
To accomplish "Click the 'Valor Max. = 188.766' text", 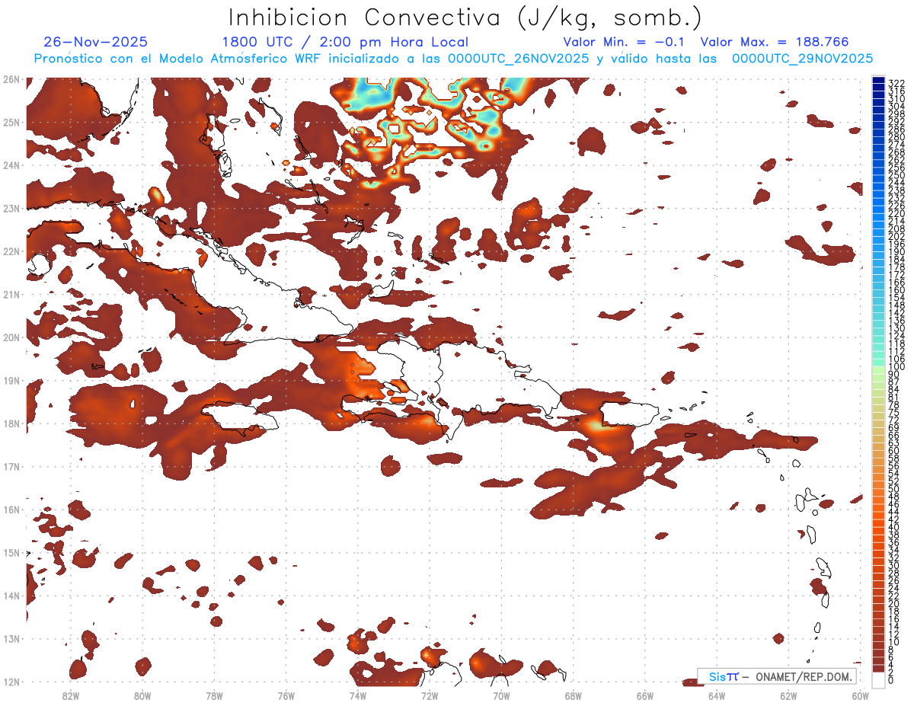I will point(775,42).
